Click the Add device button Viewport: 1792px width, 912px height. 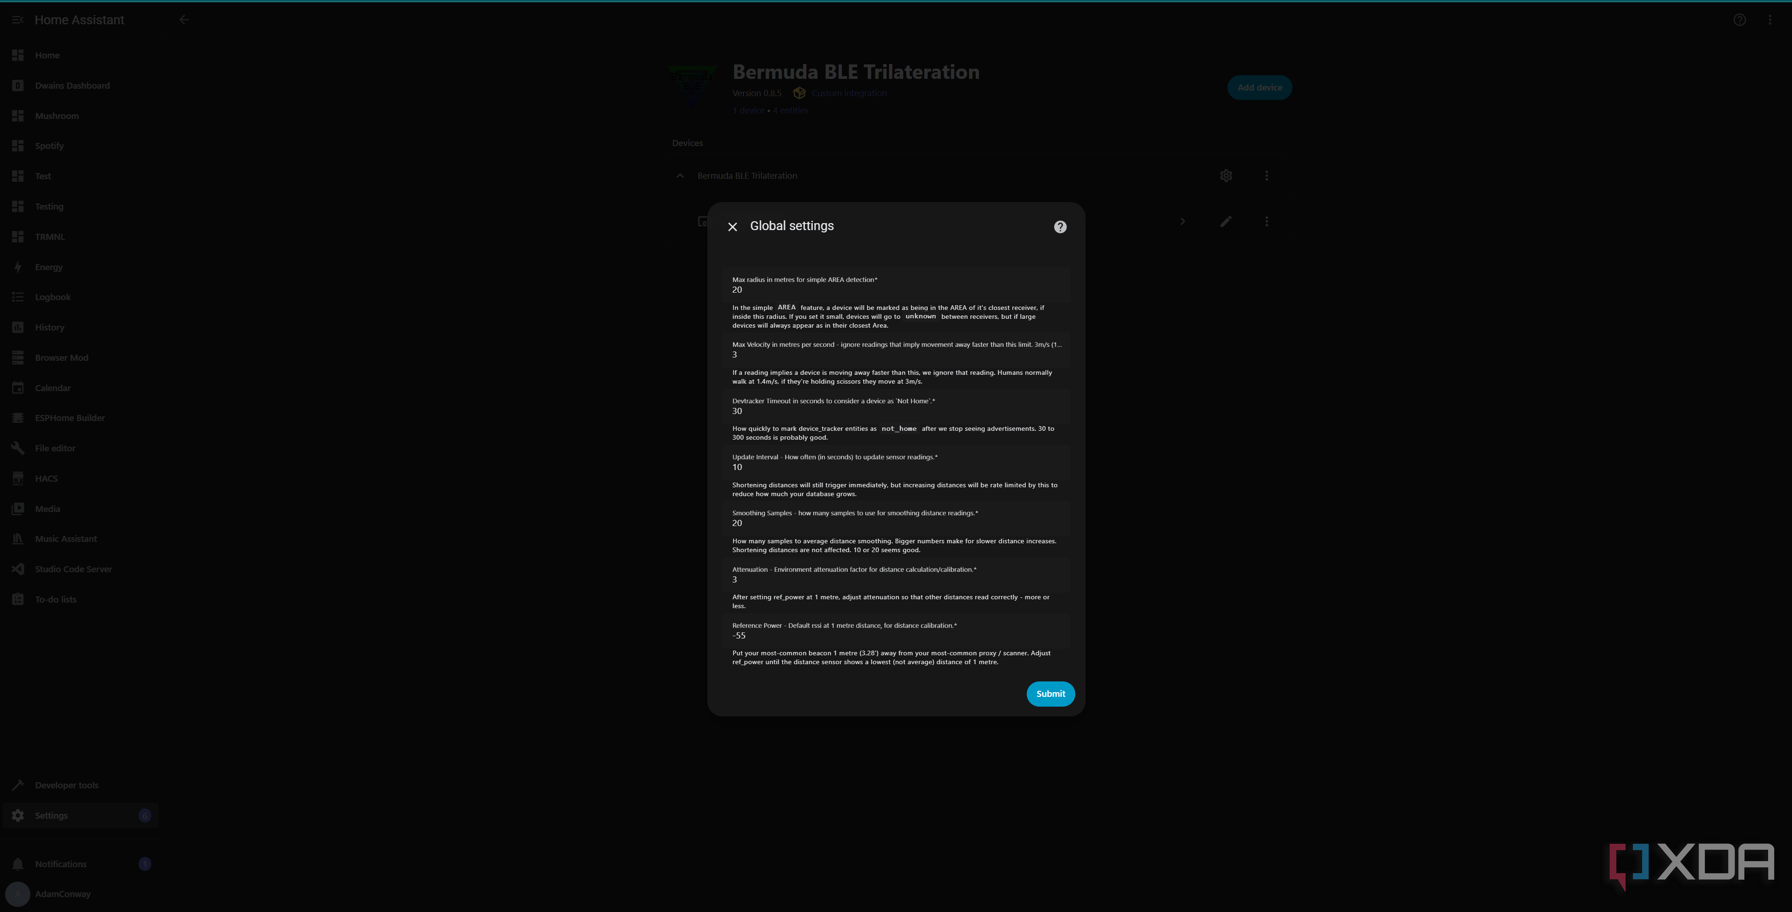pos(1259,88)
